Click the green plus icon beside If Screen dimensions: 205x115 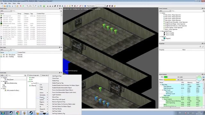(x=30, y=80)
